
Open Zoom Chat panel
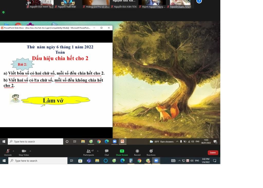(107, 152)
